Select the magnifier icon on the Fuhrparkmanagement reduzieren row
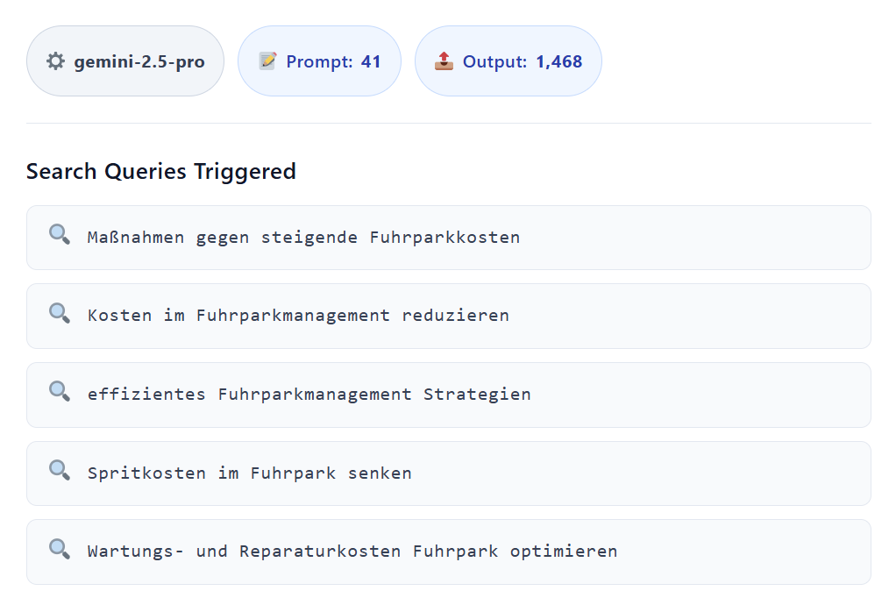Image resolution: width=896 pixels, height=605 pixels. click(x=59, y=314)
